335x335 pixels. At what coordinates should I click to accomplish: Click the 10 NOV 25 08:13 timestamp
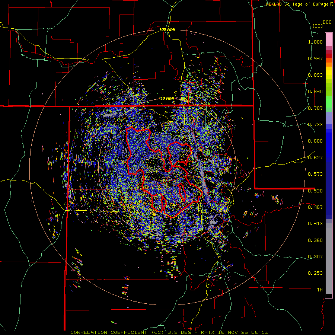243,332
